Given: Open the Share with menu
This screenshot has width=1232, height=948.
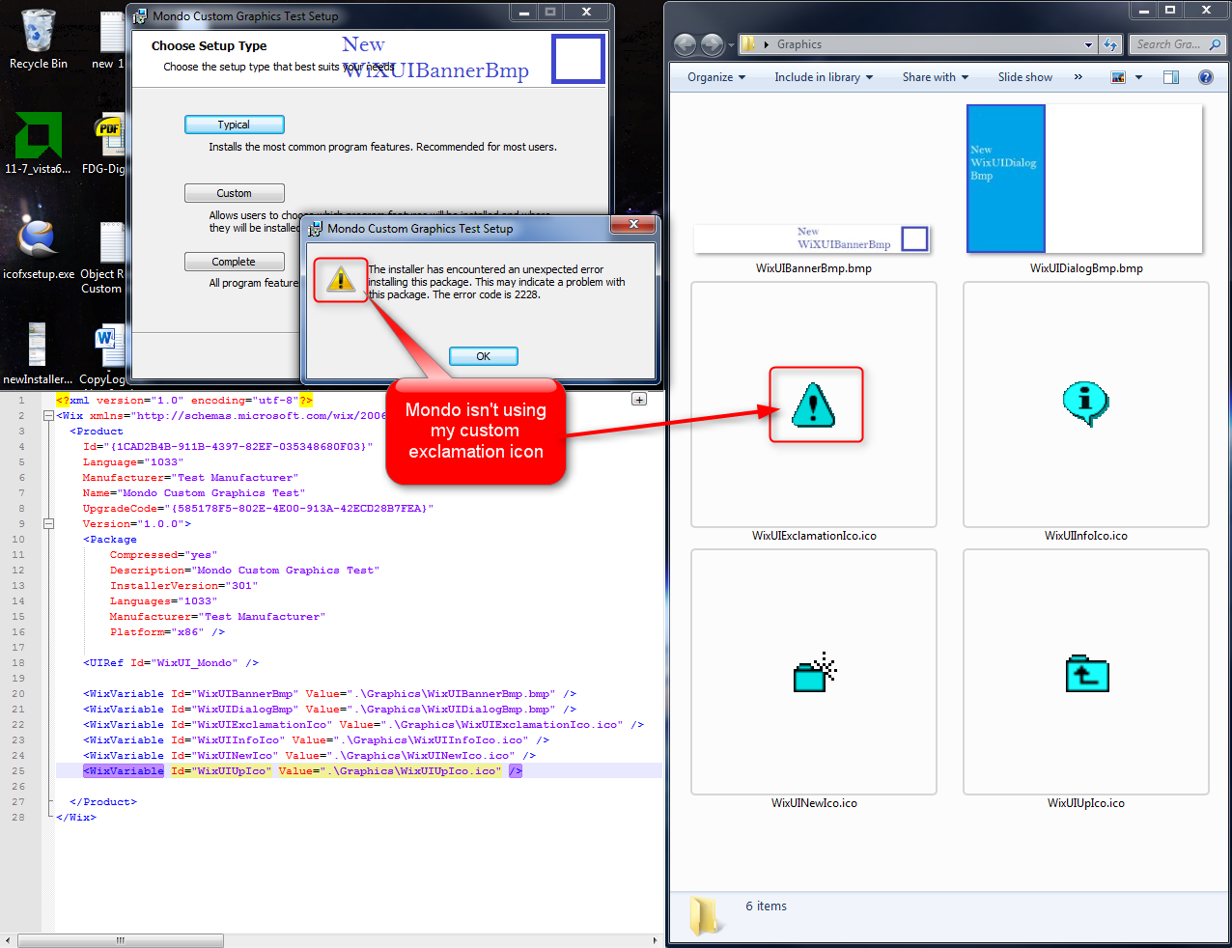Looking at the screenshot, I should [933, 76].
